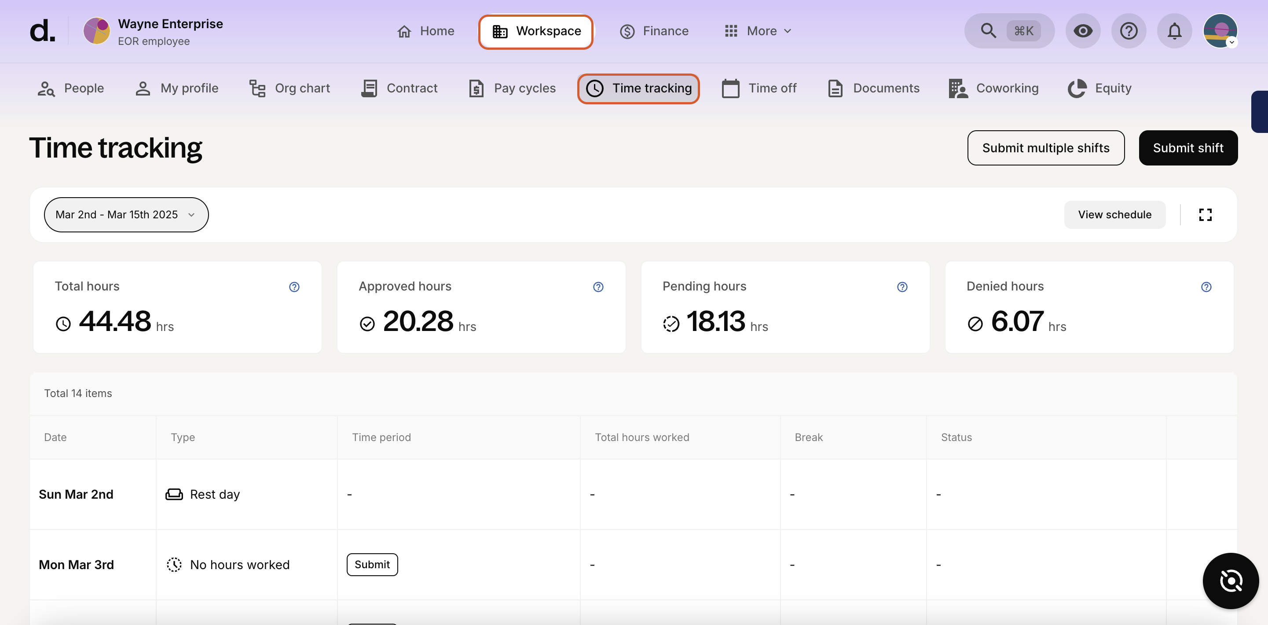
Task: Select the Sun Mar 2nd row date
Action: coord(76,494)
